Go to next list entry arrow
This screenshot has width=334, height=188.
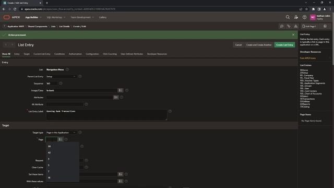[12, 45]
